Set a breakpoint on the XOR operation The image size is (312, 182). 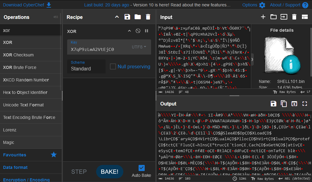tap(147, 31)
